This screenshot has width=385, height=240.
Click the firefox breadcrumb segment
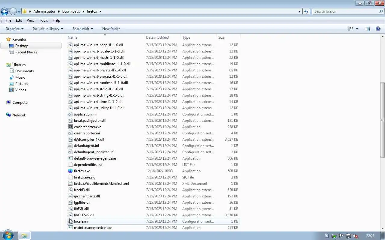pyautogui.click(x=92, y=11)
